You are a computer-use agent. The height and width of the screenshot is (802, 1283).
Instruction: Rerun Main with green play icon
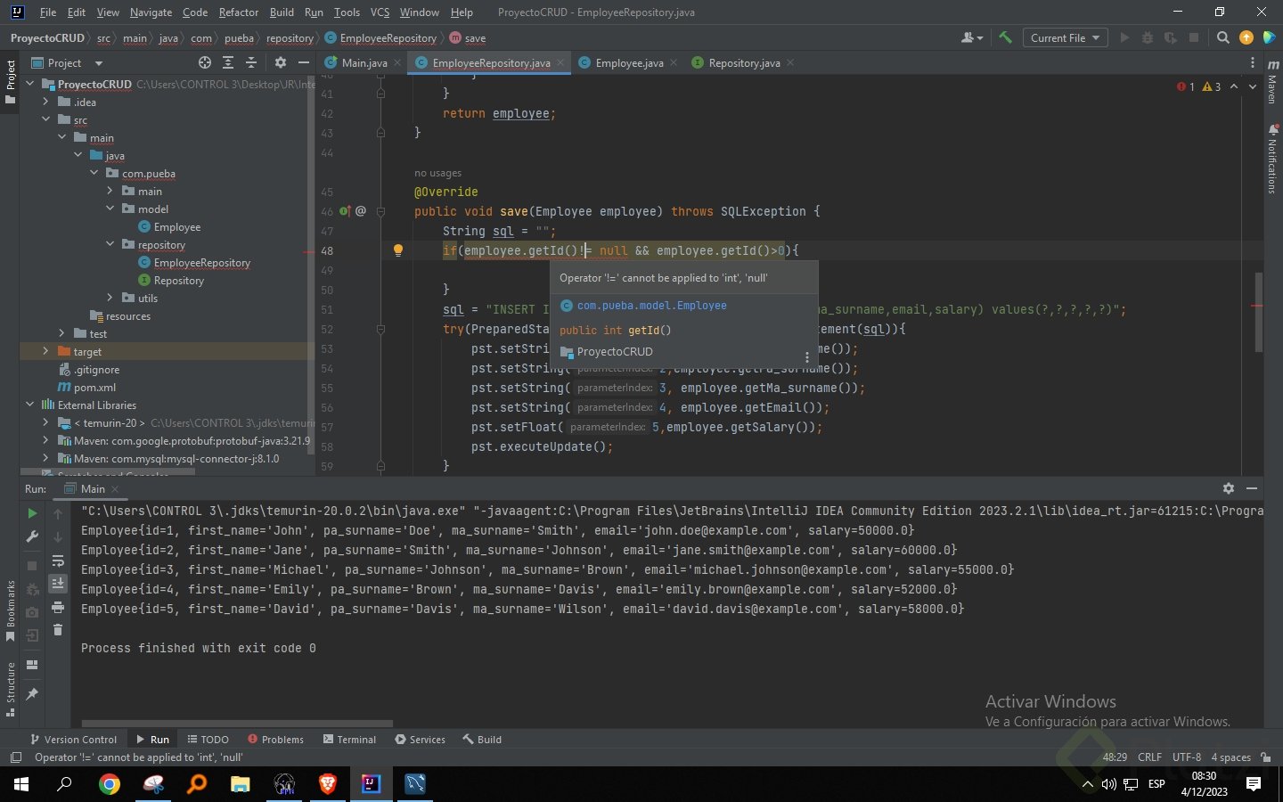(32, 513)
